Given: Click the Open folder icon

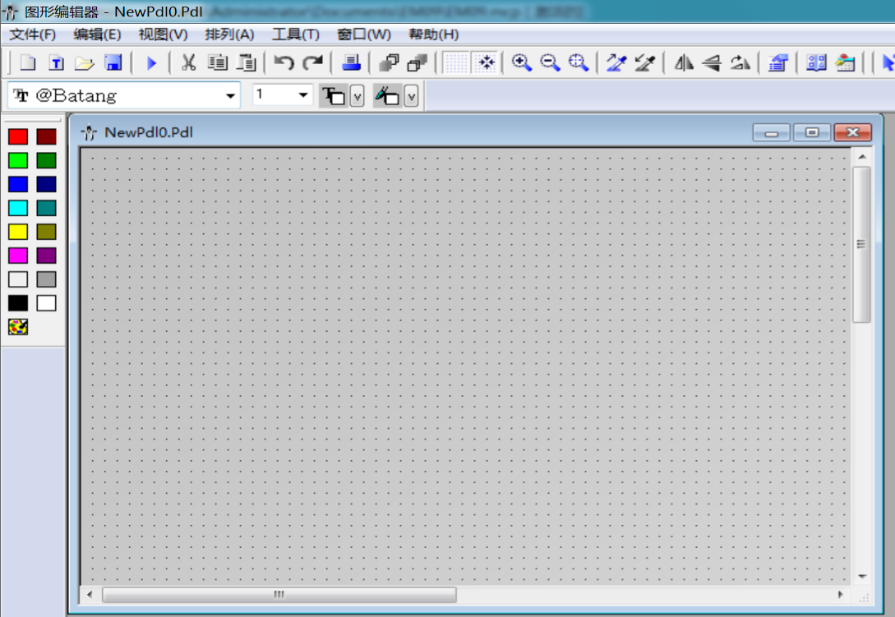Looking at the screenshot, I should point(85,63).
